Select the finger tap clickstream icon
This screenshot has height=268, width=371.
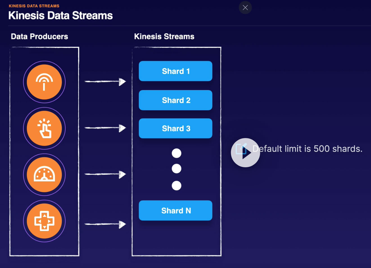(44, 128)
